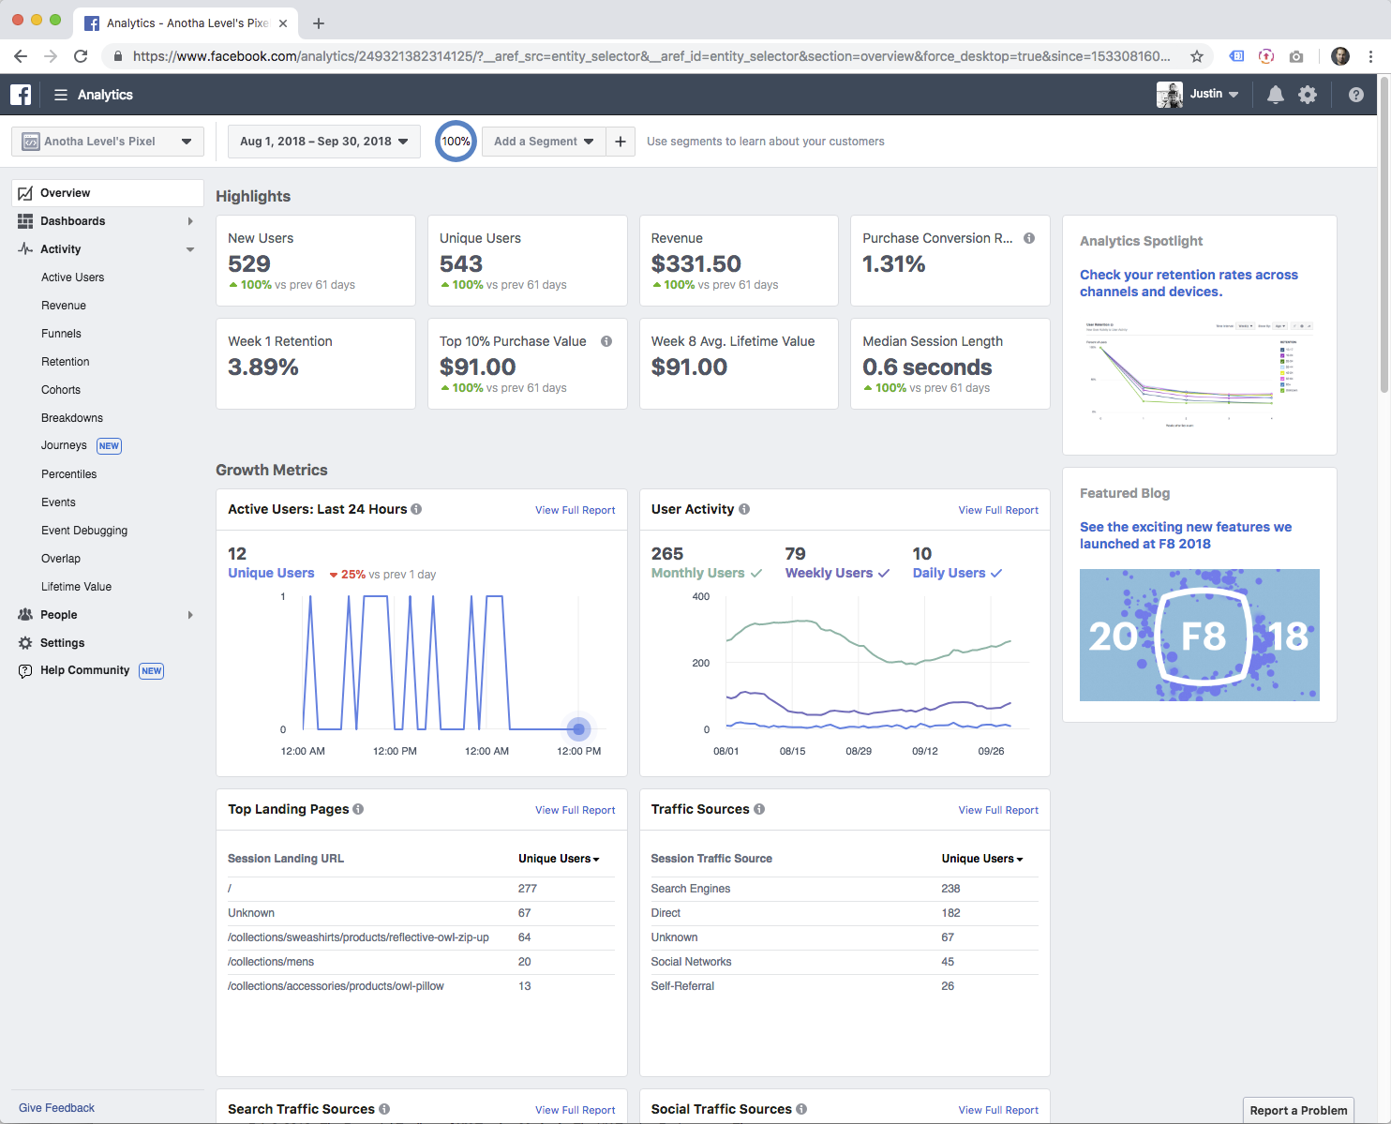1391x1124 pixels.
Task: Click the plus icon beside Add a Segment
Action: coord(621,142)
